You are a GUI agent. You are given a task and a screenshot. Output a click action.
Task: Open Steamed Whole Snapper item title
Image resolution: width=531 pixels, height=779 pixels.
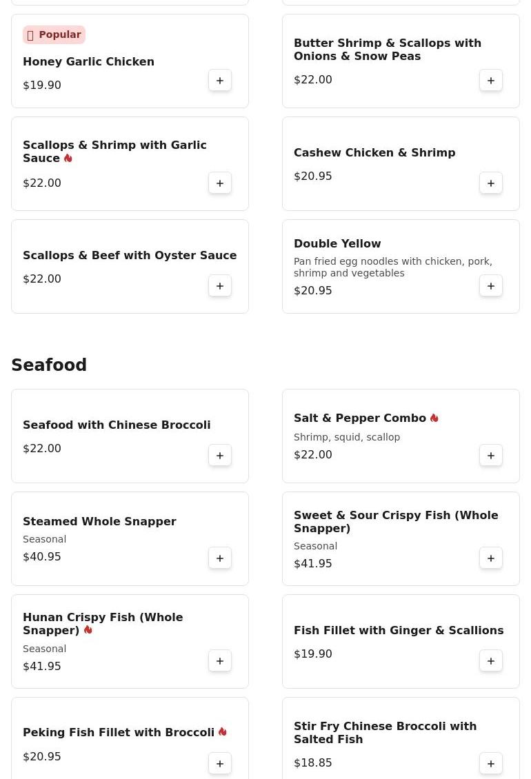(x=99, y=522)
